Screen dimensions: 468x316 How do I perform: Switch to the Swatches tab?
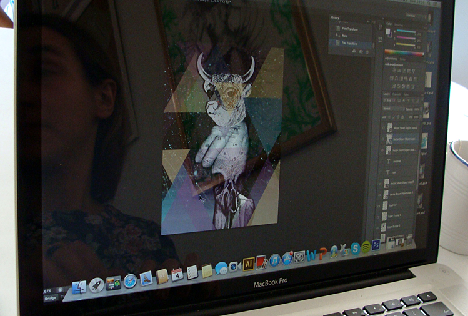point(399,25)
